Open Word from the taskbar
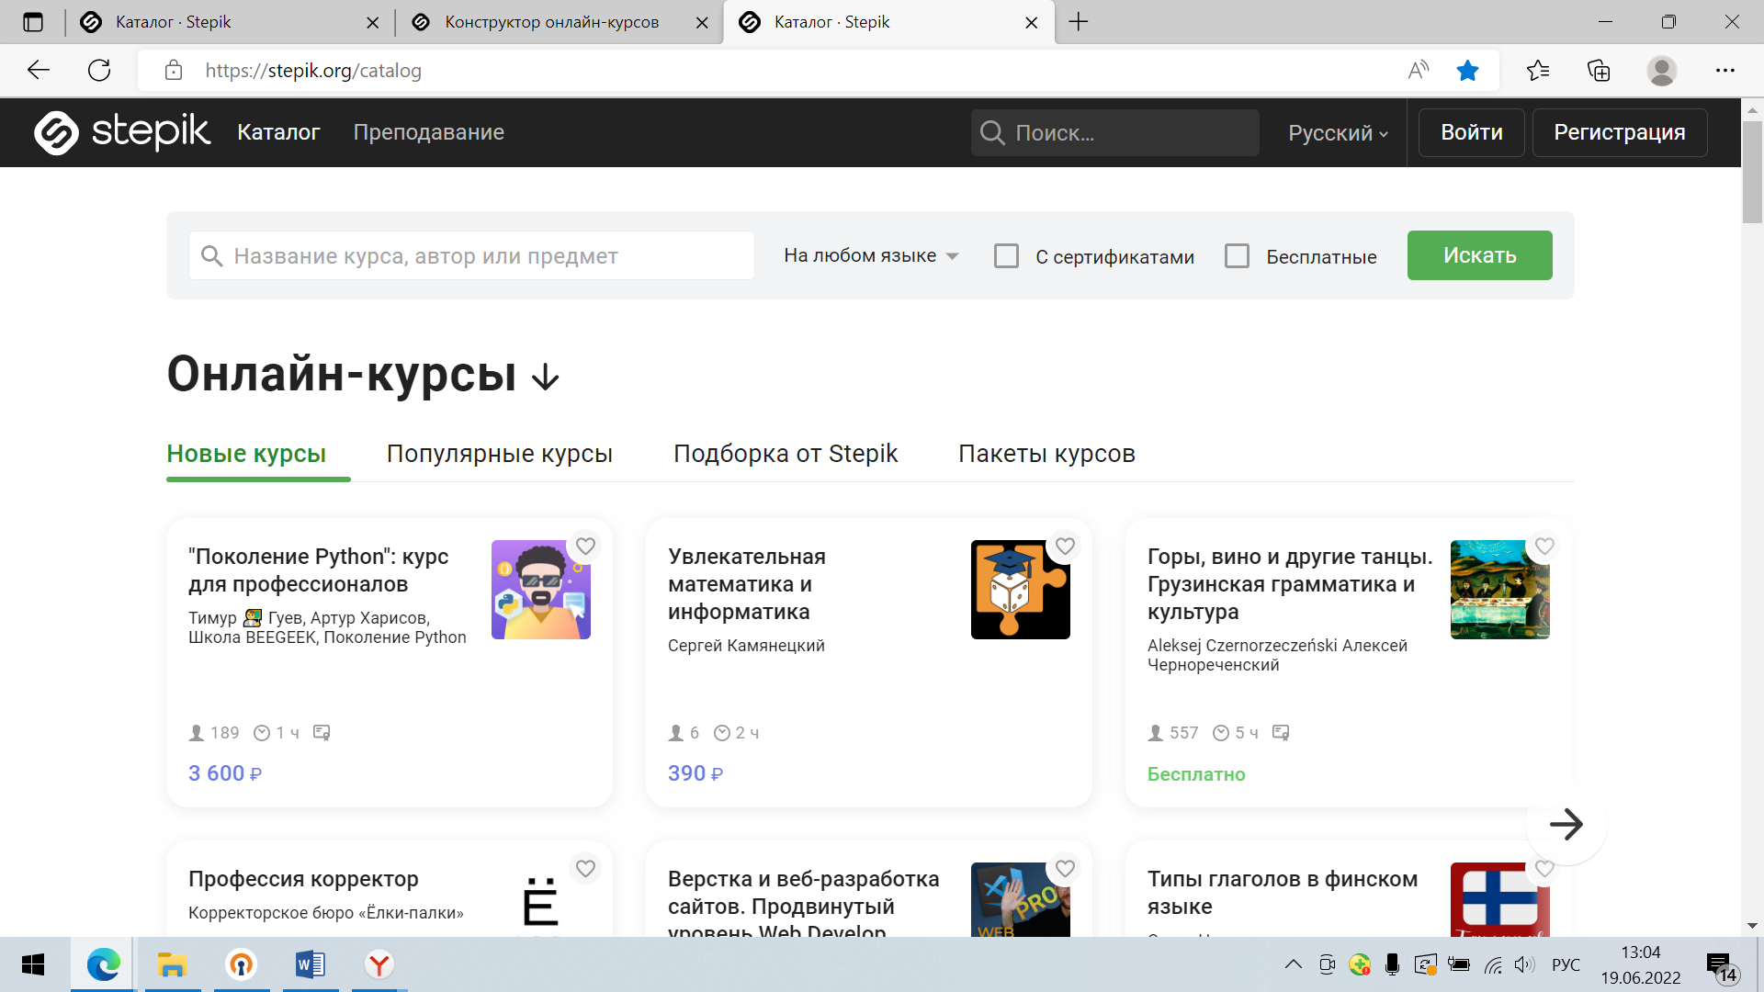 [x=310, y=964]
